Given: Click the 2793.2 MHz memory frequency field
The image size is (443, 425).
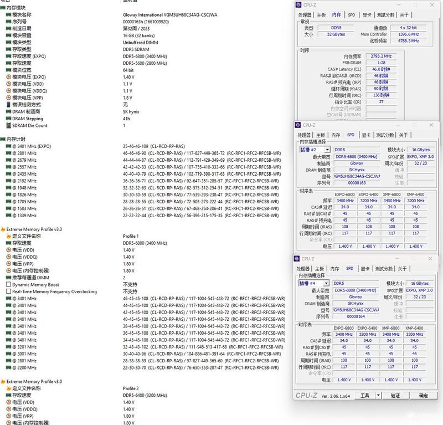Looking at the screenshot, I should coord(381,56).
